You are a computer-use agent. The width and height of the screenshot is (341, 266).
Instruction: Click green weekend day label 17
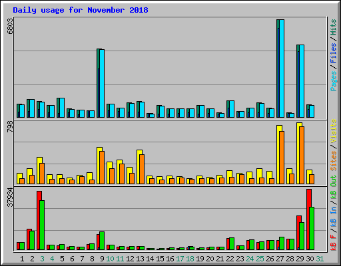180,259
